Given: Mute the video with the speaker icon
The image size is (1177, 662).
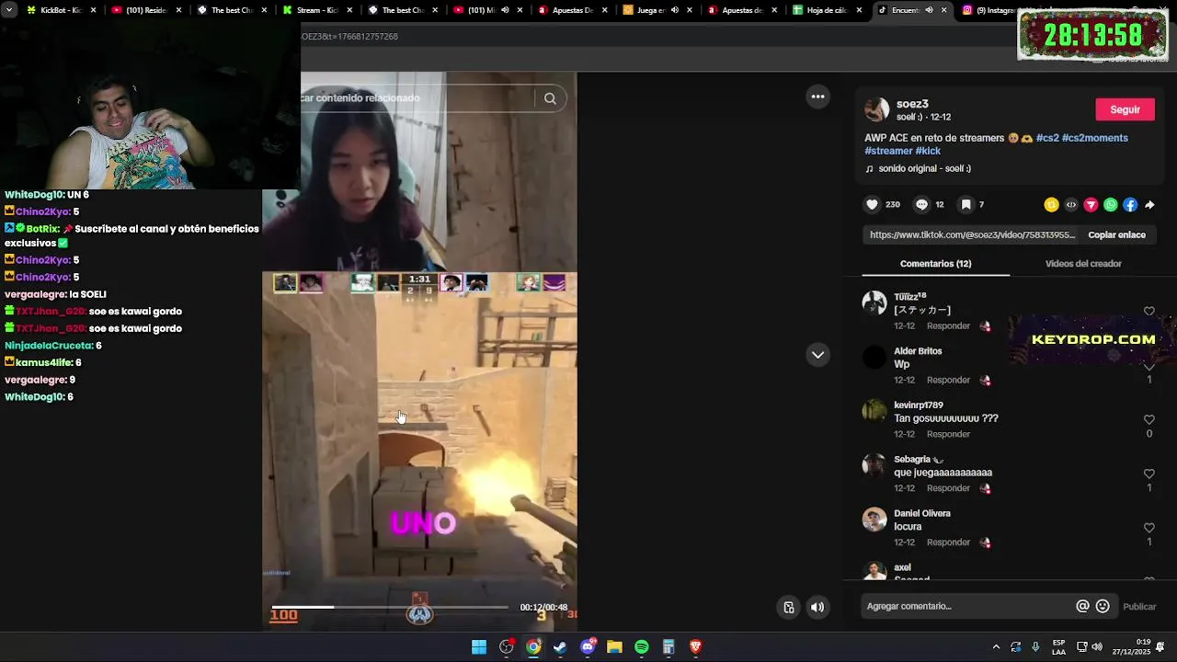Looking at the screenshot, I should [817, 607].
